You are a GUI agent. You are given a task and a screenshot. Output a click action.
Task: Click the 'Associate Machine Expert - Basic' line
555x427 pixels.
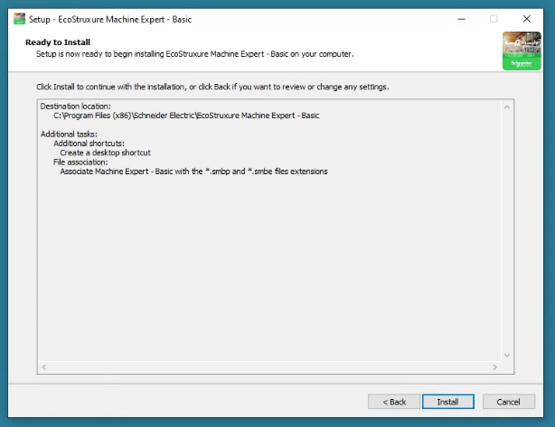coord(193,172)
